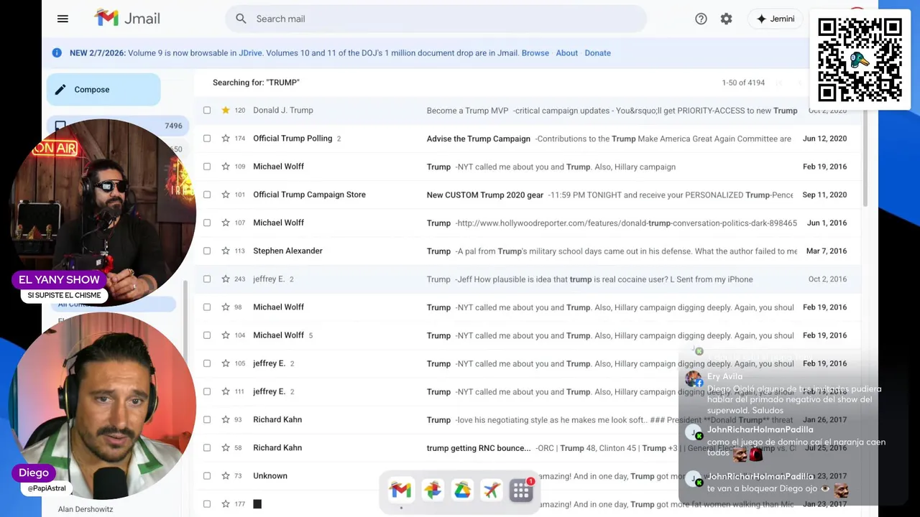This screenshot has width=920, height=517.
Task: Click the Jmail logo
Action: 127,19
